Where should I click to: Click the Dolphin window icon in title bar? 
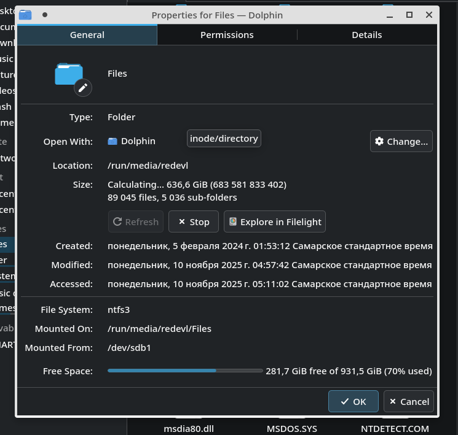[x=25, y=15]
